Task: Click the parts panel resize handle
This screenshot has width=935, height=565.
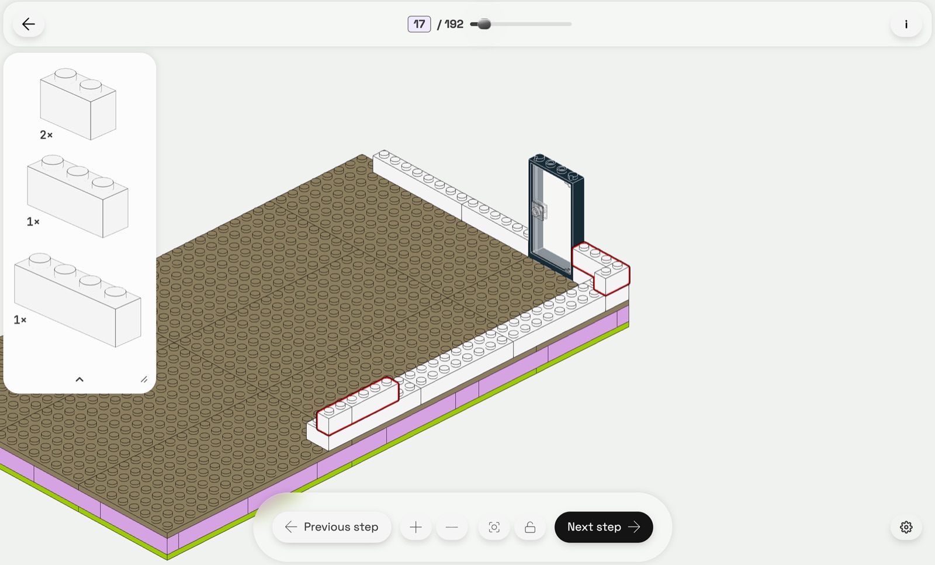Action: [x=144, y=379]
